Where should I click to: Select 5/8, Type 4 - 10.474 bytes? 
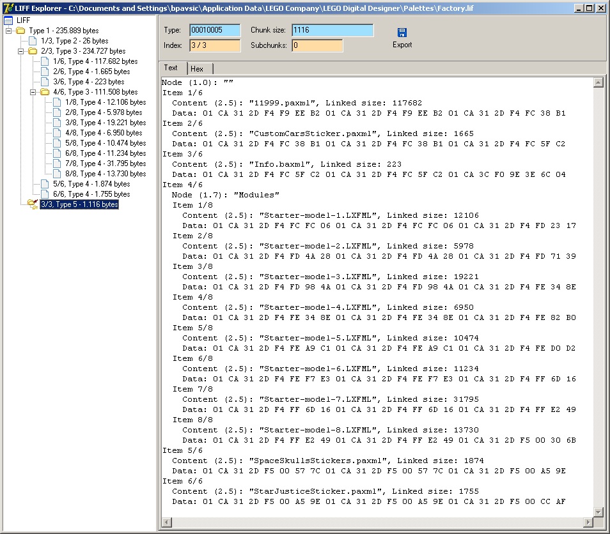(x=106, y=143)
